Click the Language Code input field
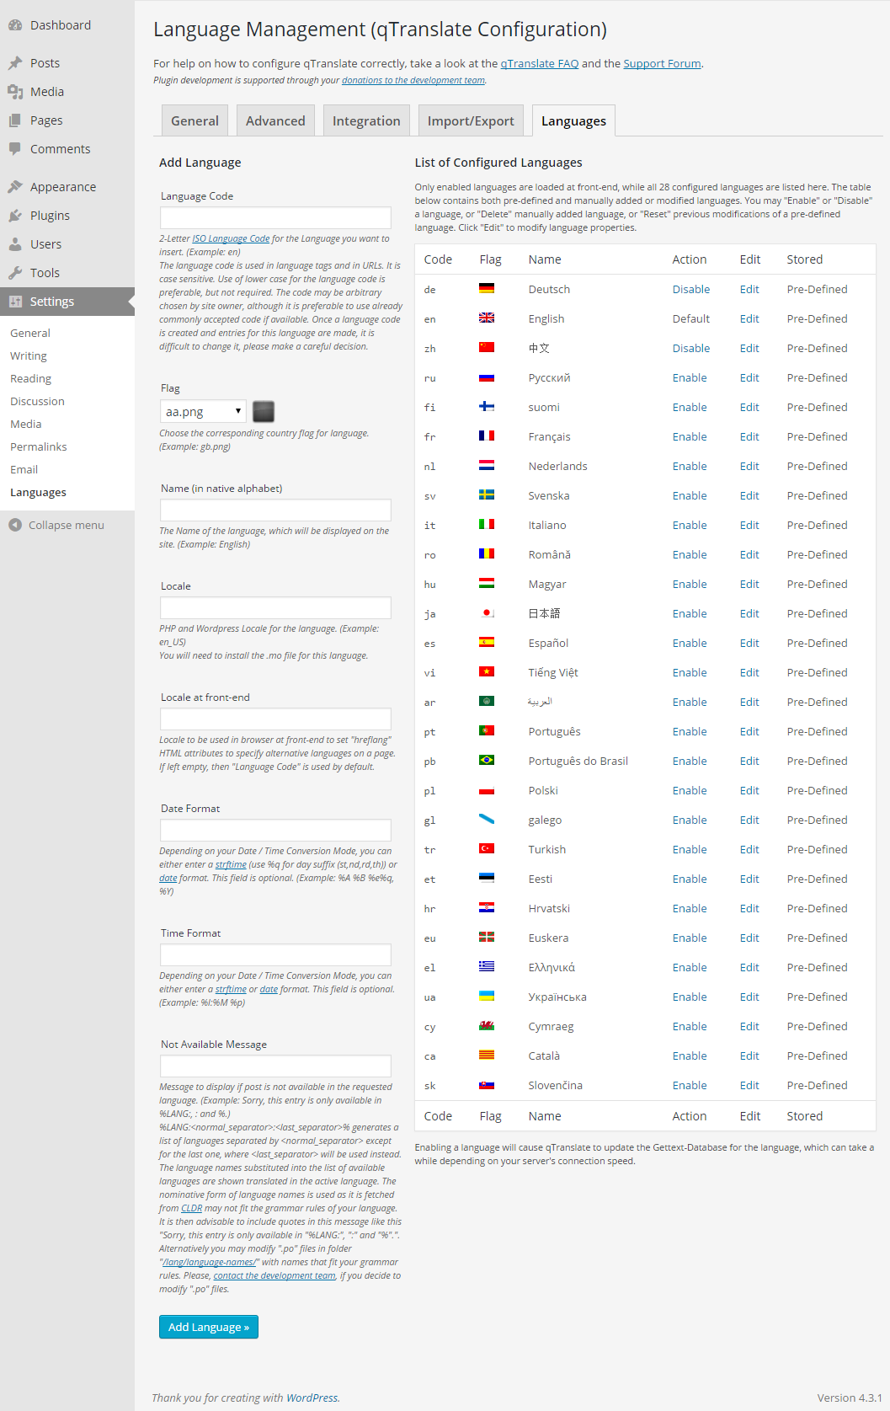Image resolution: width=890 pixels, height=1411 pixels. (x=275, y=218)
